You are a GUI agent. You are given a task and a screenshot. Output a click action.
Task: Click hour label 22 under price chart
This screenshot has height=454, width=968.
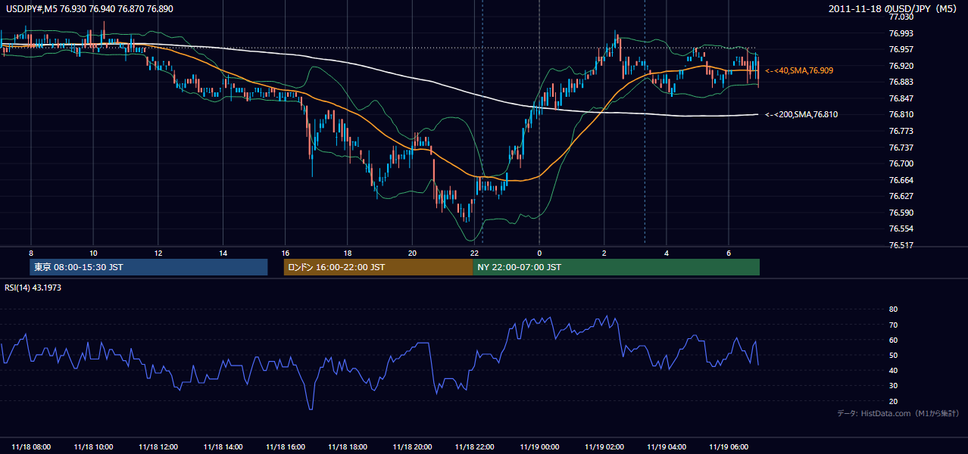(475, 252)
